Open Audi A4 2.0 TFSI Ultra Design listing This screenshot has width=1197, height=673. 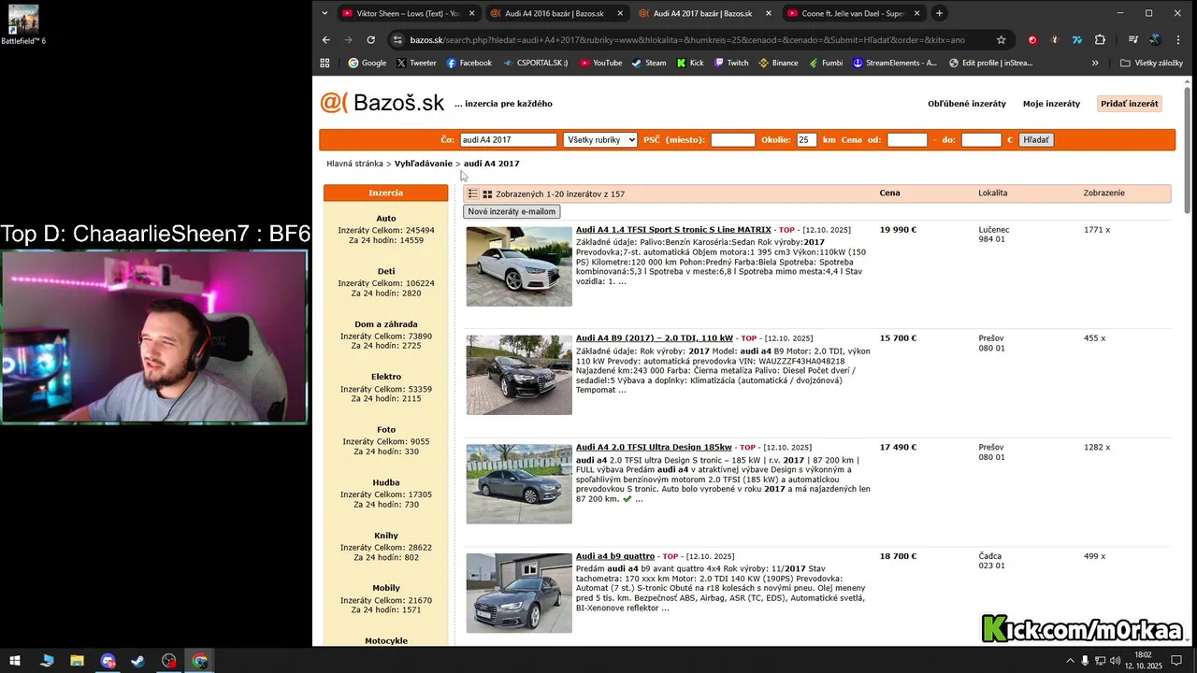(654, 448)
